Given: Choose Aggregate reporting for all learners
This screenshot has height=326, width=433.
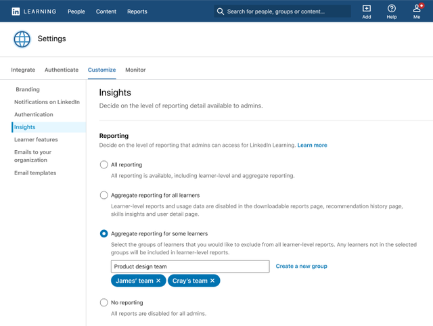Looking at the screenshot, I should 104,195.
